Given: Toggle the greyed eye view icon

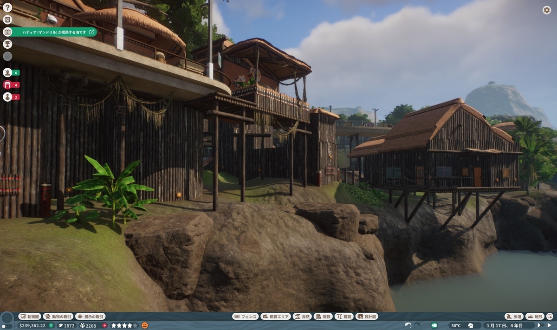Looking at the screenshot, I should coord(7,56).
